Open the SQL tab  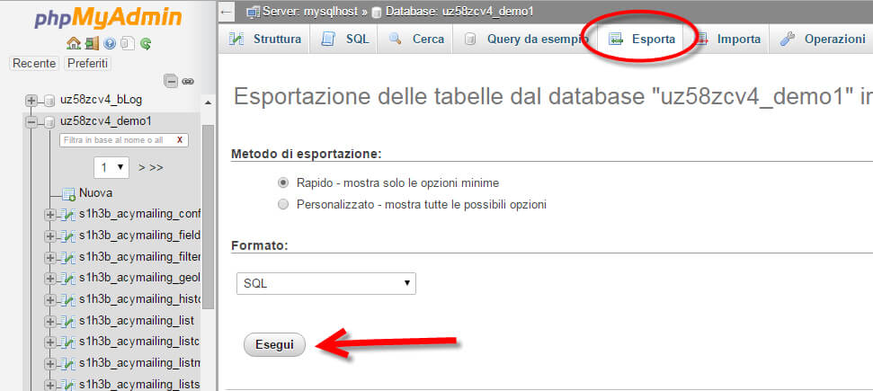[344, 39]
